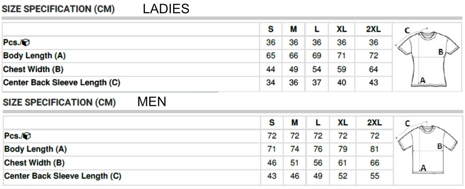Screen dimensions: 465x189
Task: Select the MEN heading text
Action: [x=152, y=102]
